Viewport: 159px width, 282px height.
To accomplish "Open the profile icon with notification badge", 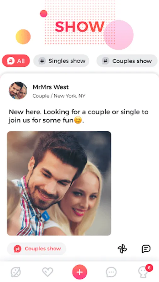I will (144, 273).
